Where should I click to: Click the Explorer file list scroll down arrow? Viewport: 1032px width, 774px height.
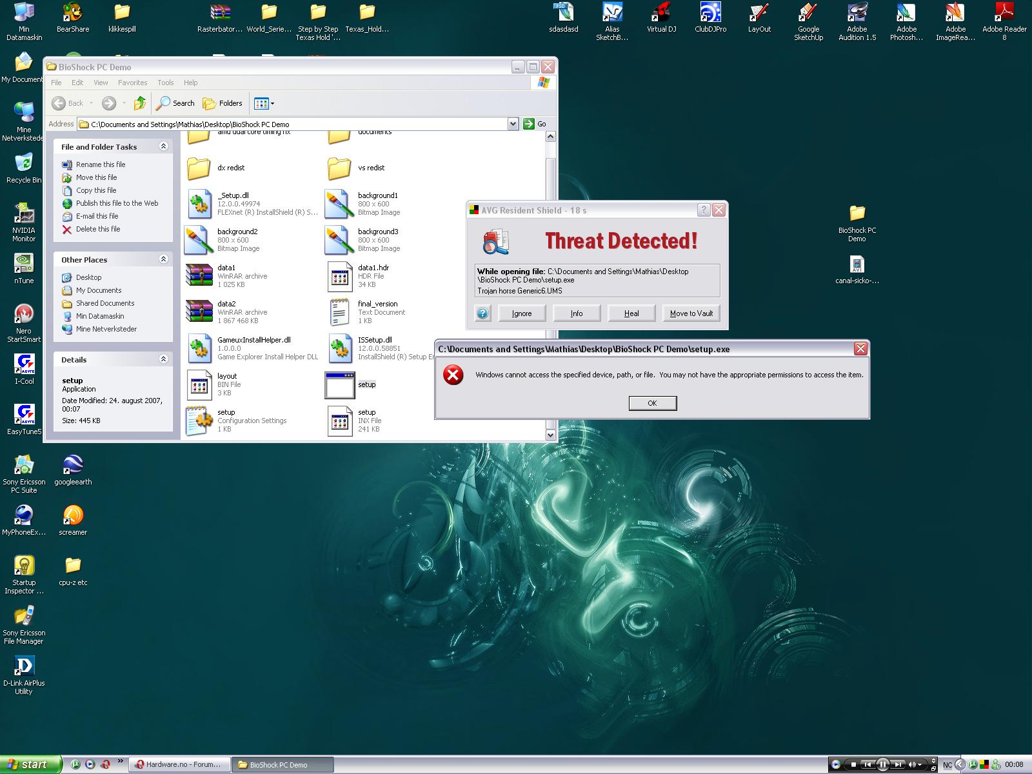tap(550, 435)
